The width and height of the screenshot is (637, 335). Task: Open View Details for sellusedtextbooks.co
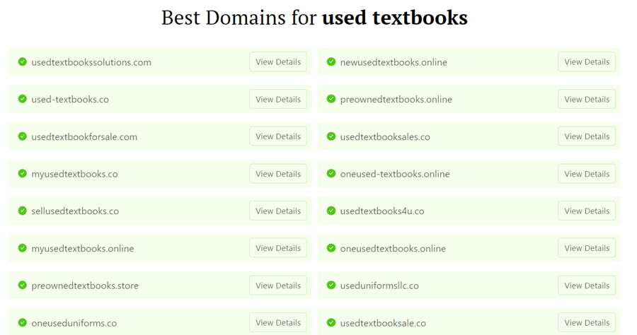coord(278,211)
